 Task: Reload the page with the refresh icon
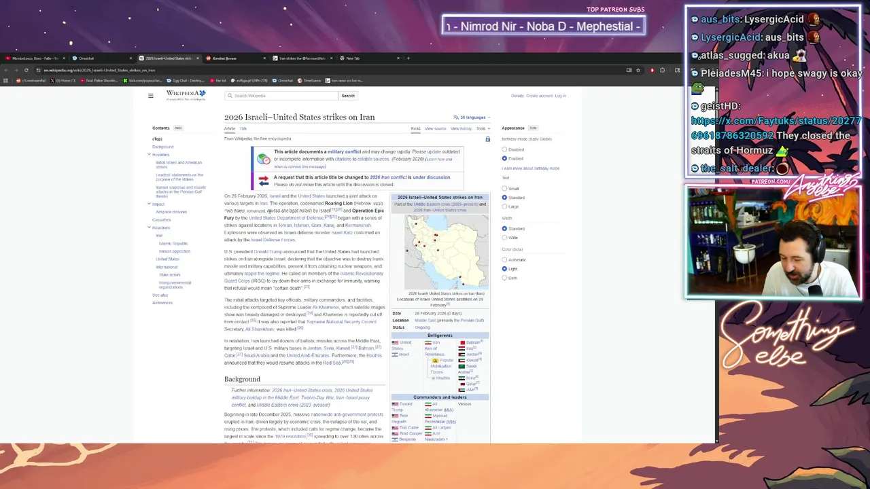[x=27, y=70]
